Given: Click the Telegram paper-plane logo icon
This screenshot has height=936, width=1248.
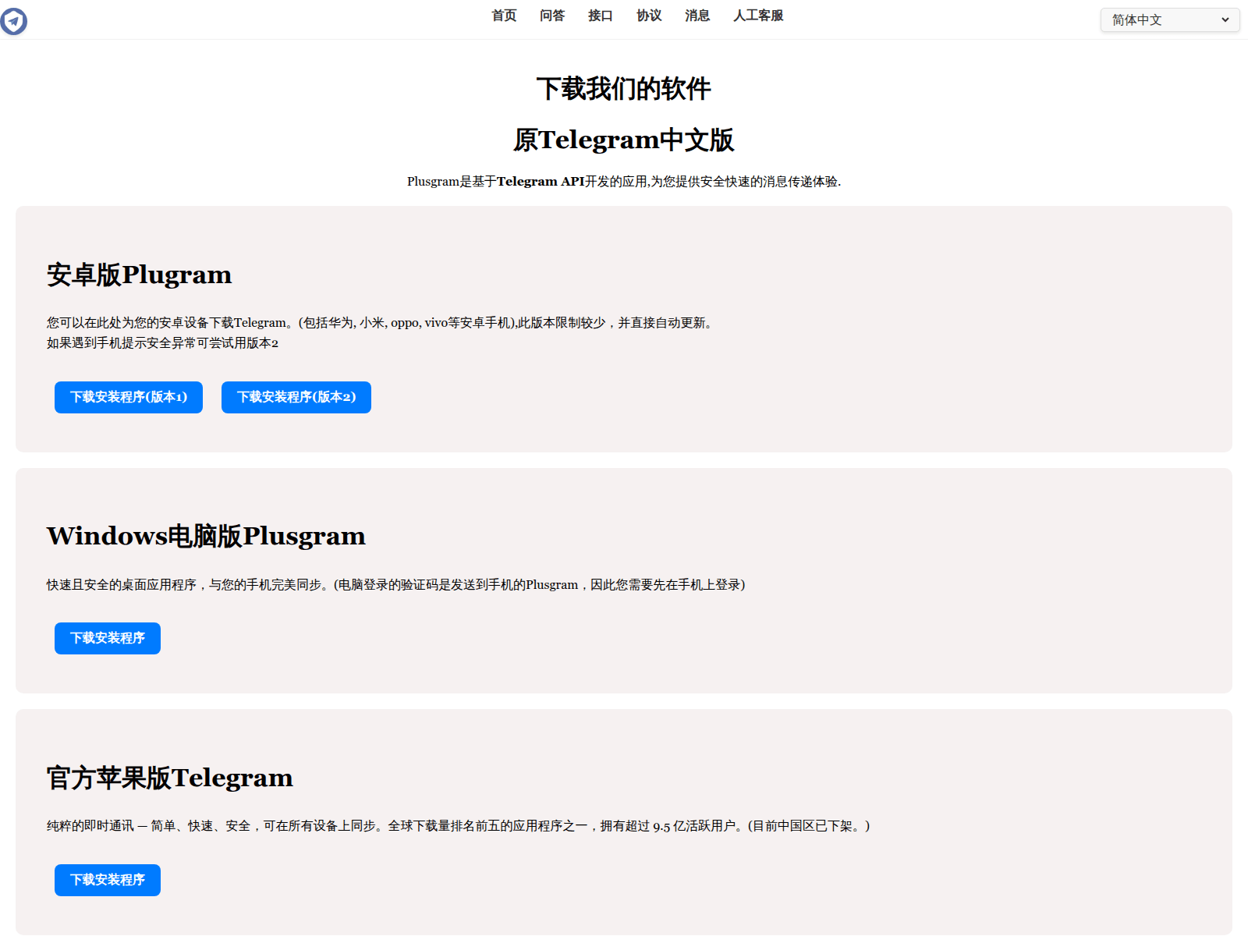Looking at the screenshot, I should (x=13, y=21).
